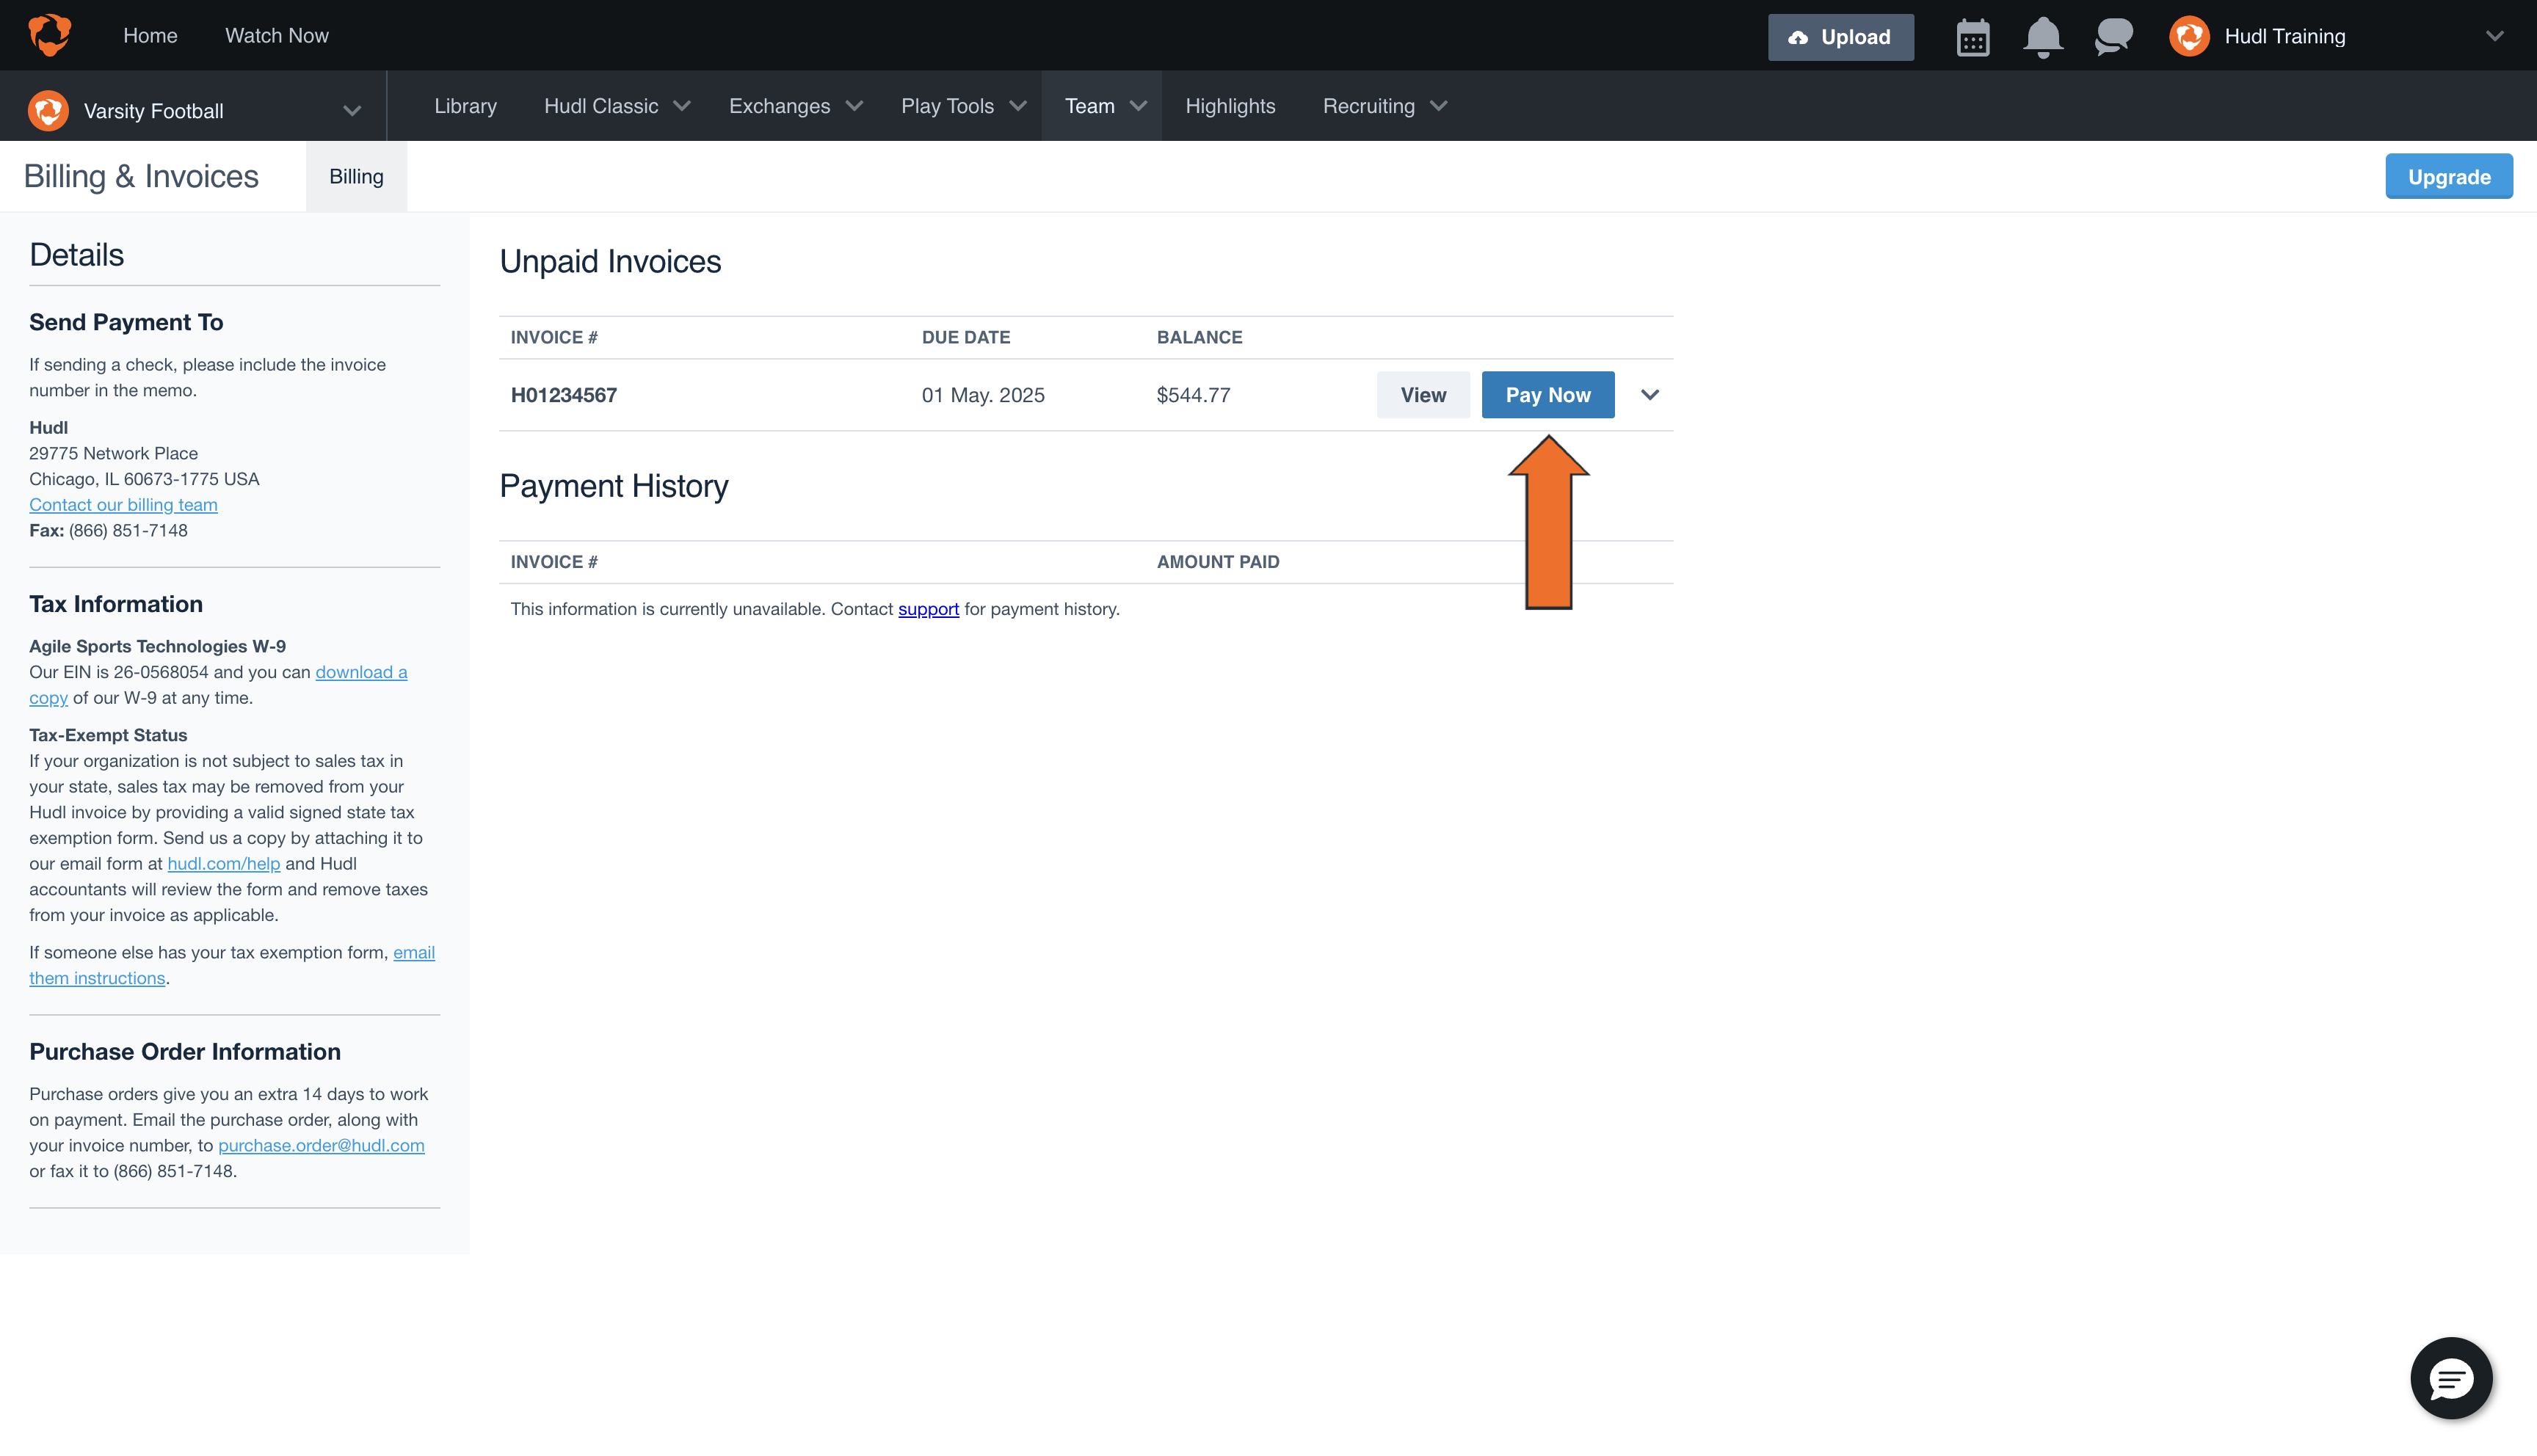Click the Upgrade button
The height and width of the screenshot is (1456, 2537).
pyautogui.click(x=2449, y=176)
